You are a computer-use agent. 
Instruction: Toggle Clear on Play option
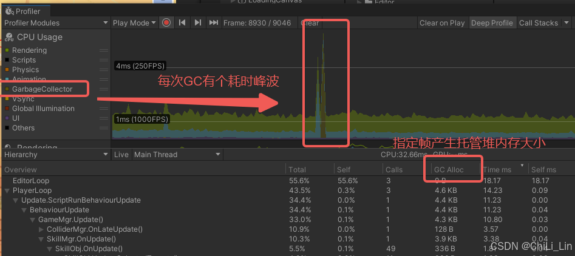click(442, 22)
